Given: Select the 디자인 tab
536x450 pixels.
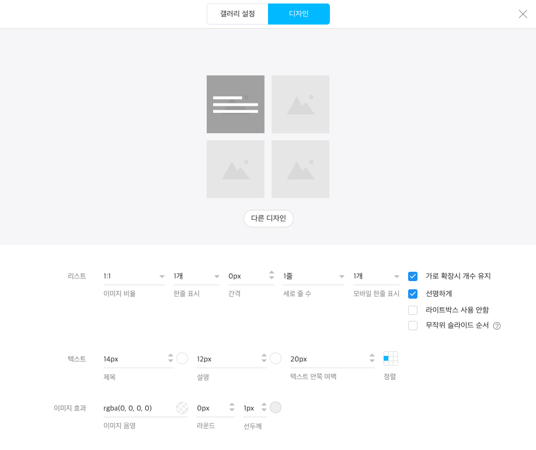Looking at the screenshot, I should click(x=299, y=14).
